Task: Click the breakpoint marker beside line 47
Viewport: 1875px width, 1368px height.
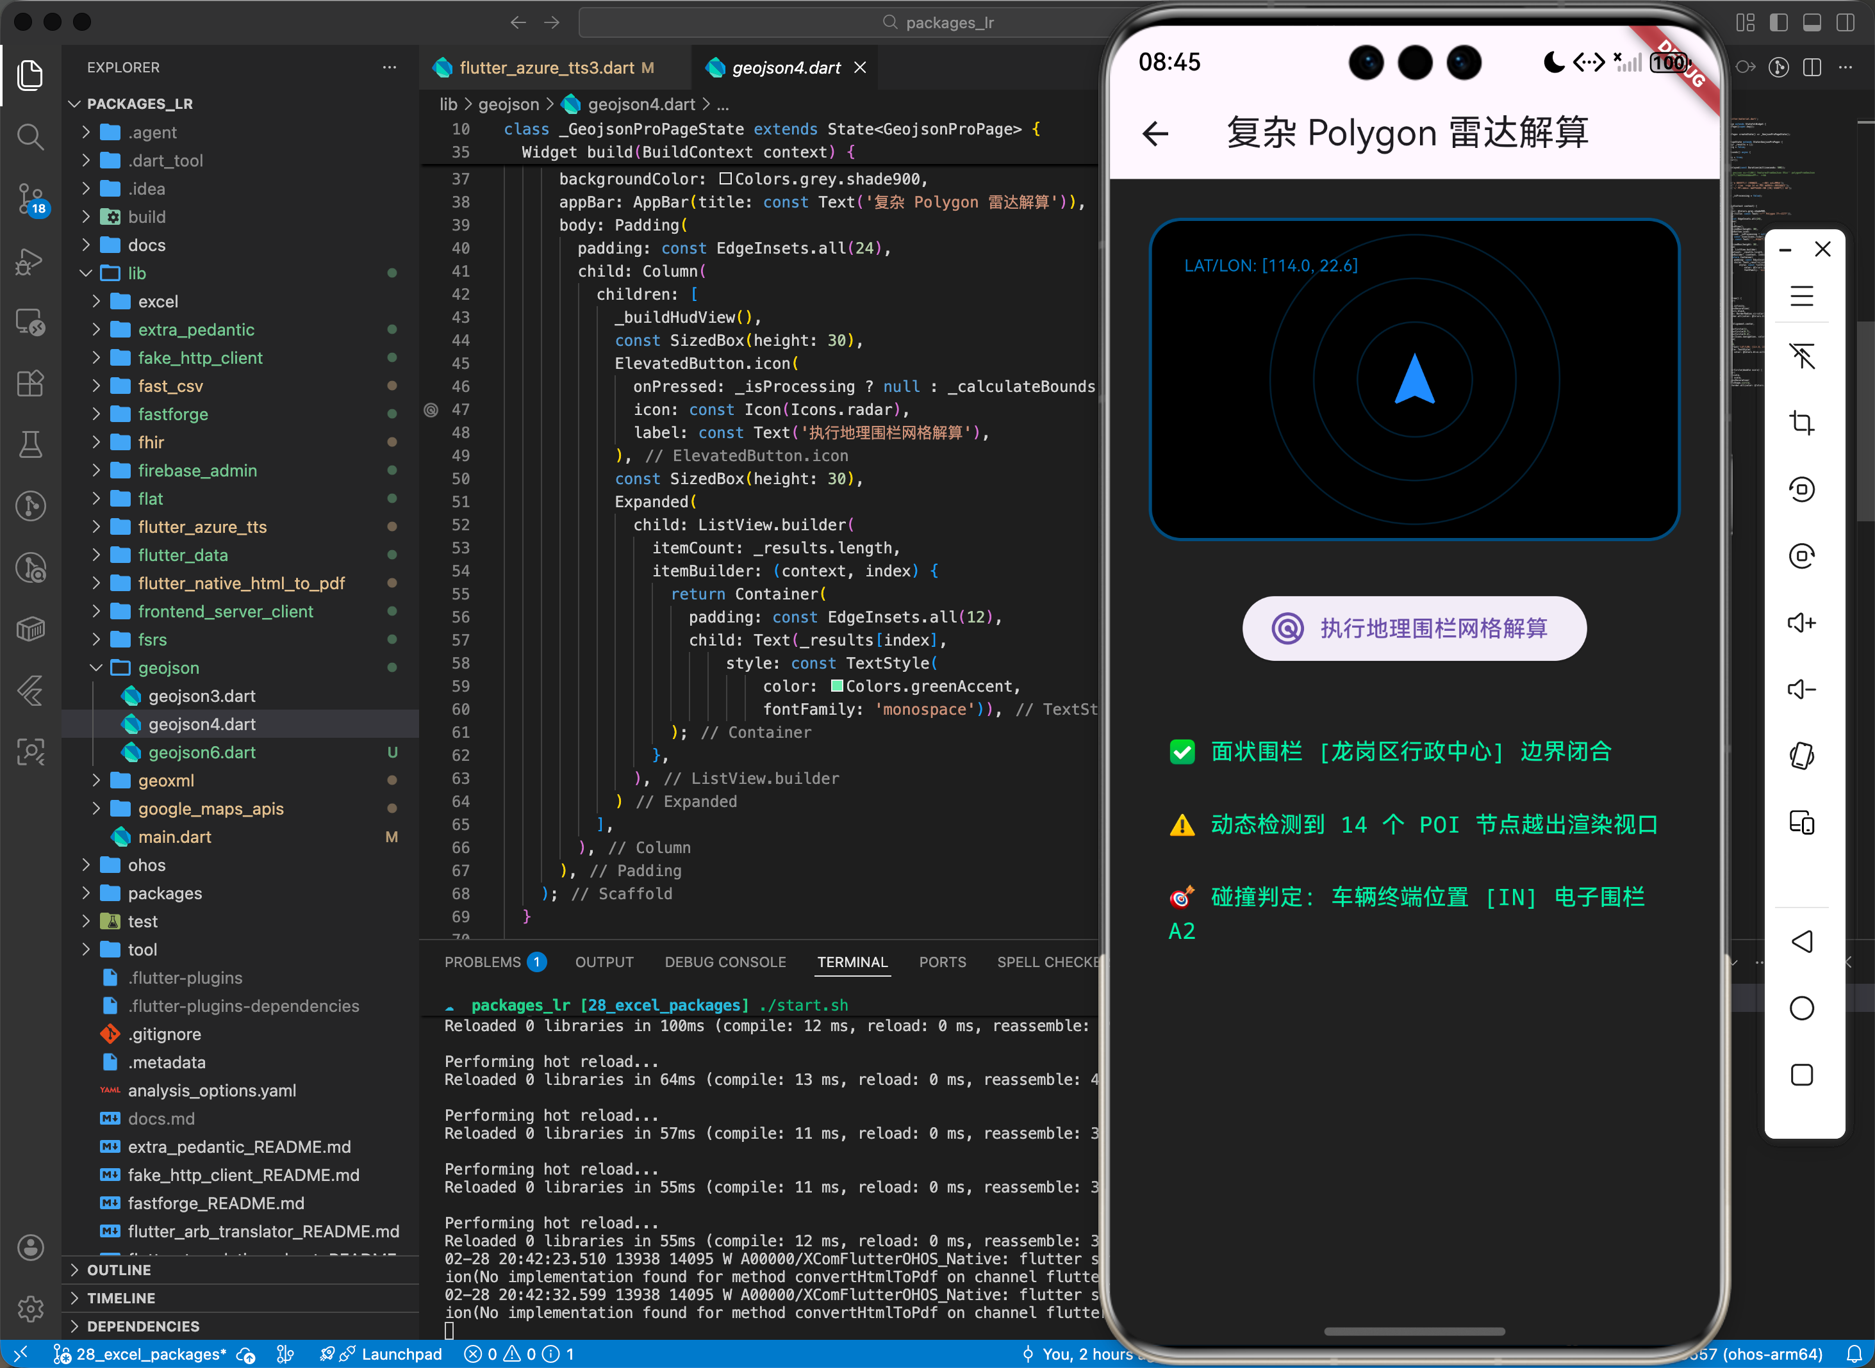Action: [x=431, y=409]
